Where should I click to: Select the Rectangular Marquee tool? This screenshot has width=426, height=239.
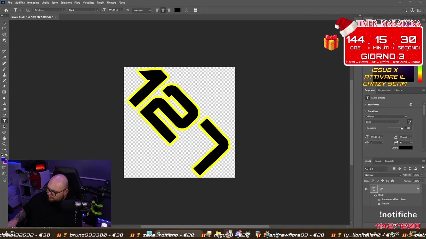(4, 29)
